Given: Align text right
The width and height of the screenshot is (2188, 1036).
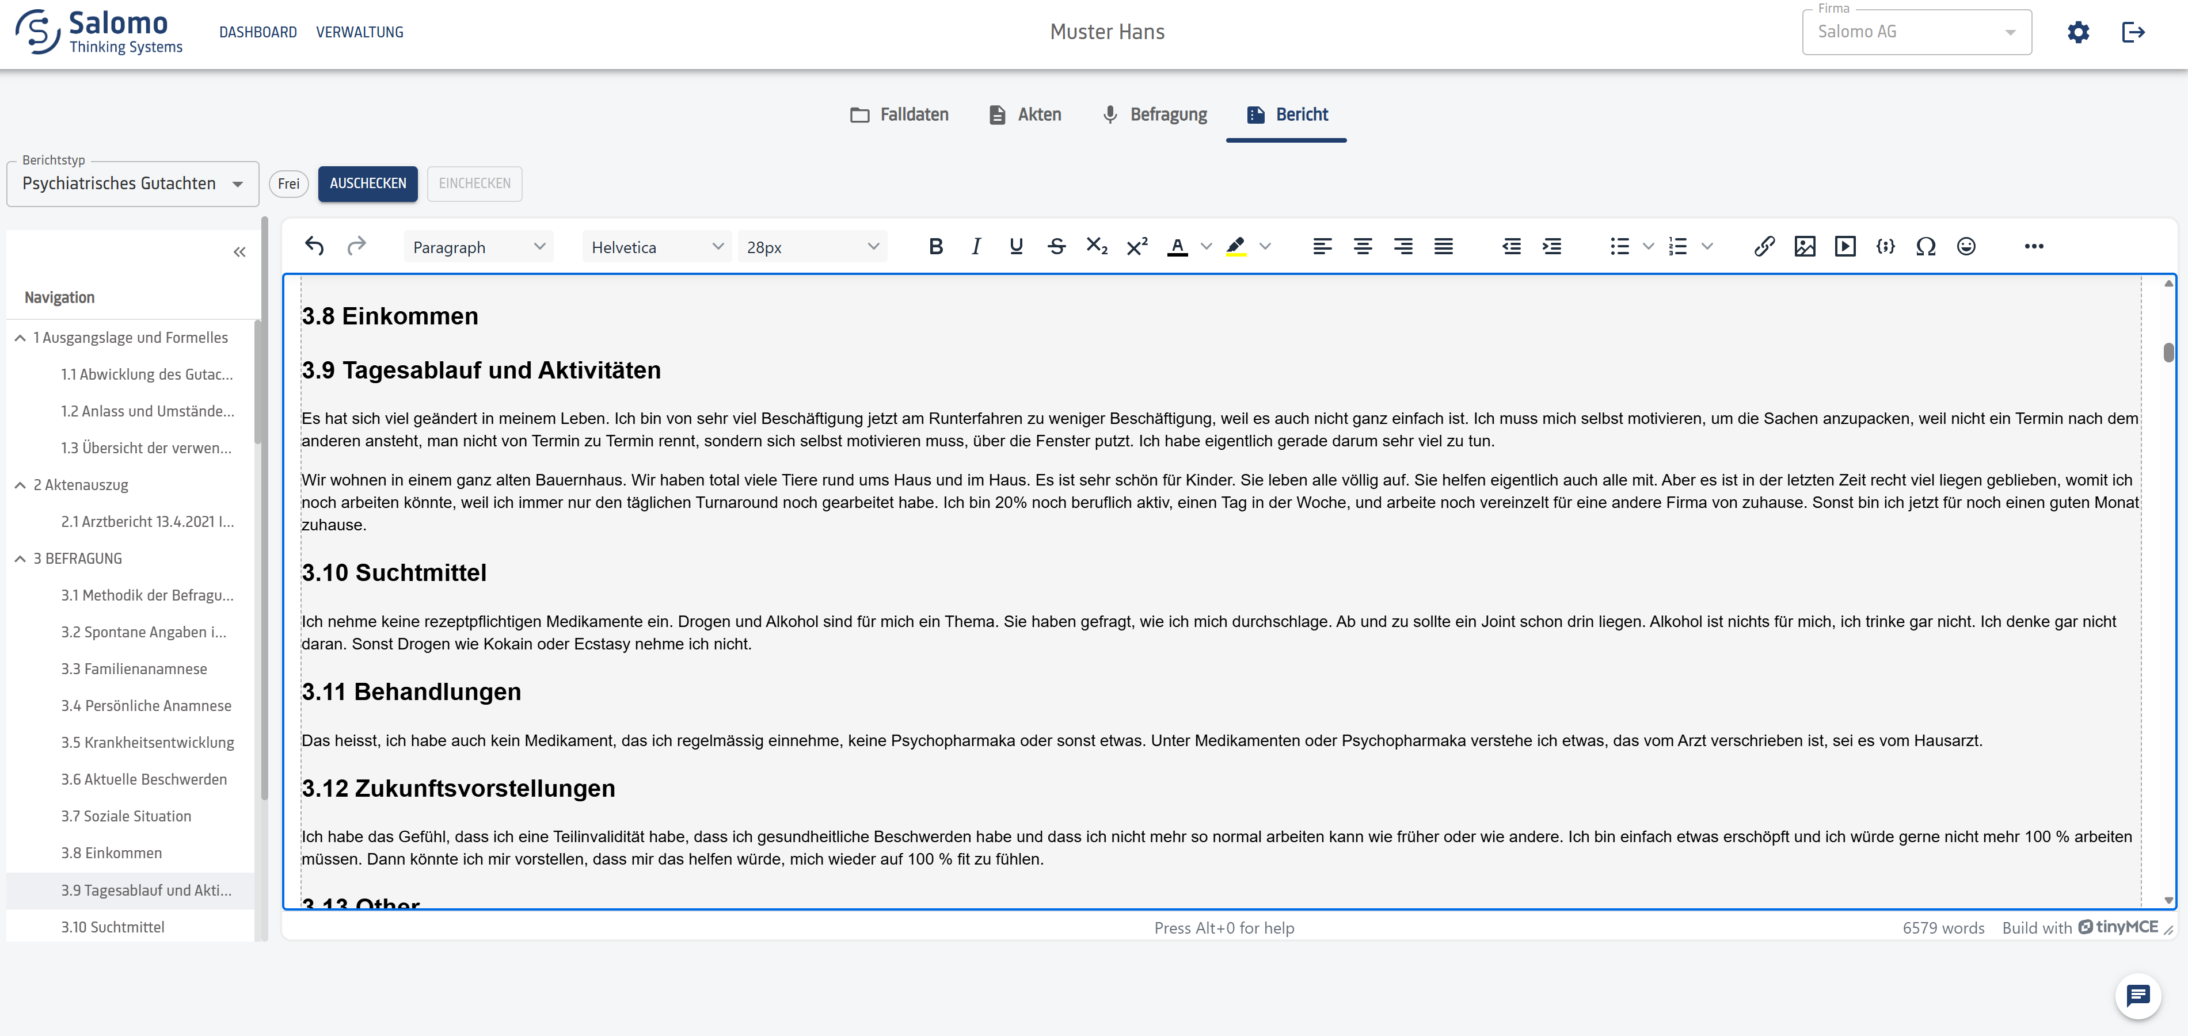Looking at the screenshot, I should (x=1403, y=246).
